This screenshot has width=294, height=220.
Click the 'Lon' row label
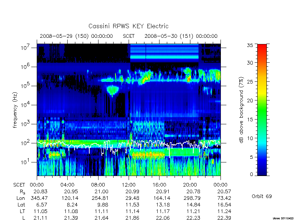pyautogui.click(x=21, y=198)
